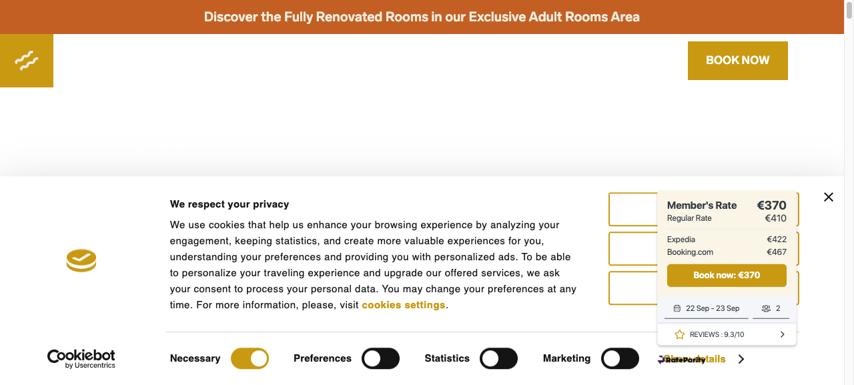The height and width of the screenshot is (385, 854).
Task: Click the star icon next to REVIEWS
Action: 680,334
